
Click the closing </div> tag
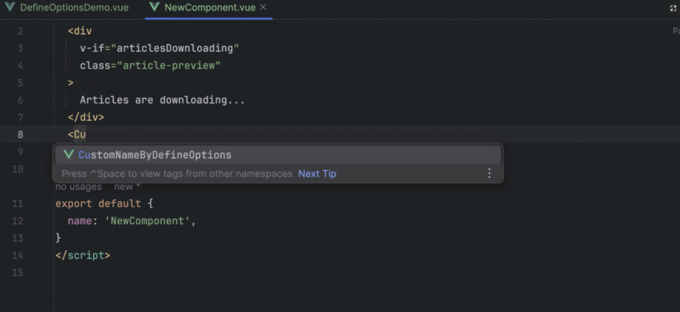[x=86, y=117]
